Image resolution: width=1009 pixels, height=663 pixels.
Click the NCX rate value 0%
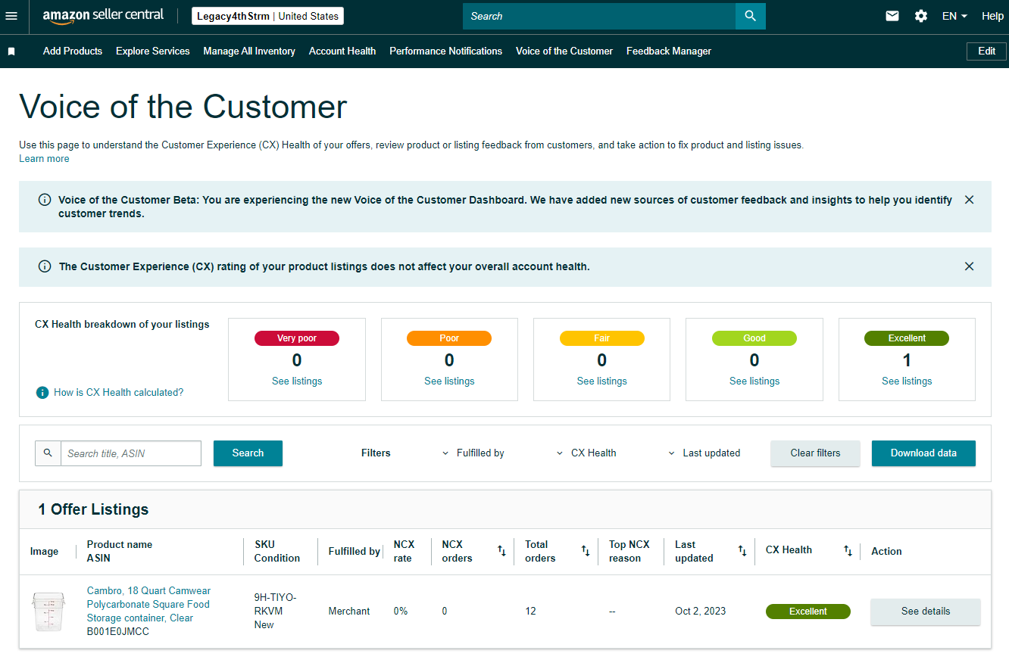tap(401, 612)
